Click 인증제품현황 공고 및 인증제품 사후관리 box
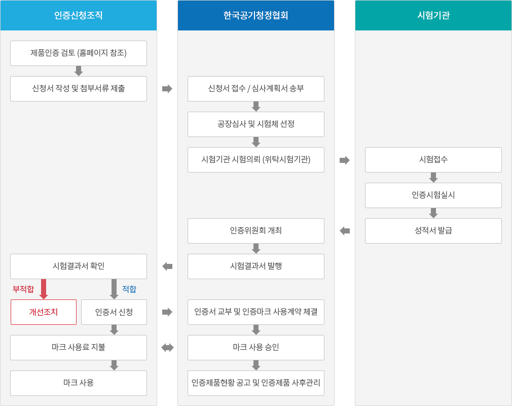 (x=256, y=383)
